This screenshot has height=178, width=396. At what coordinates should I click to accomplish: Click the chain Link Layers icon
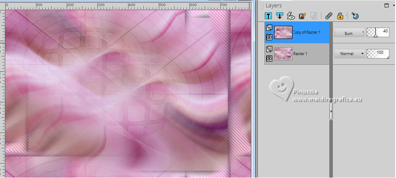tap(328, 16)
